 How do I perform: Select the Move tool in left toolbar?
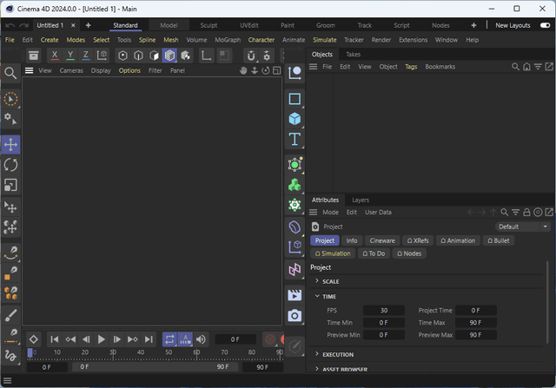[x=11, y=144]
